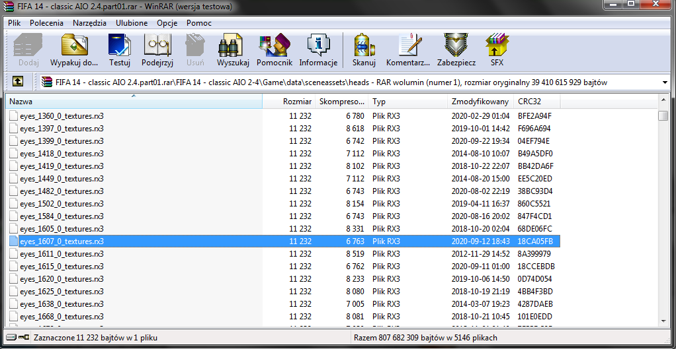The width and height of the screenshot is (676, 349).
Task: Click the date 2014-03-07 19:23
Action: pyautogui.click(x=481, y=304)
